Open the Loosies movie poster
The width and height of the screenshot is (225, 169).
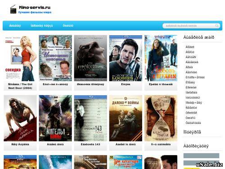pos(126,58)
